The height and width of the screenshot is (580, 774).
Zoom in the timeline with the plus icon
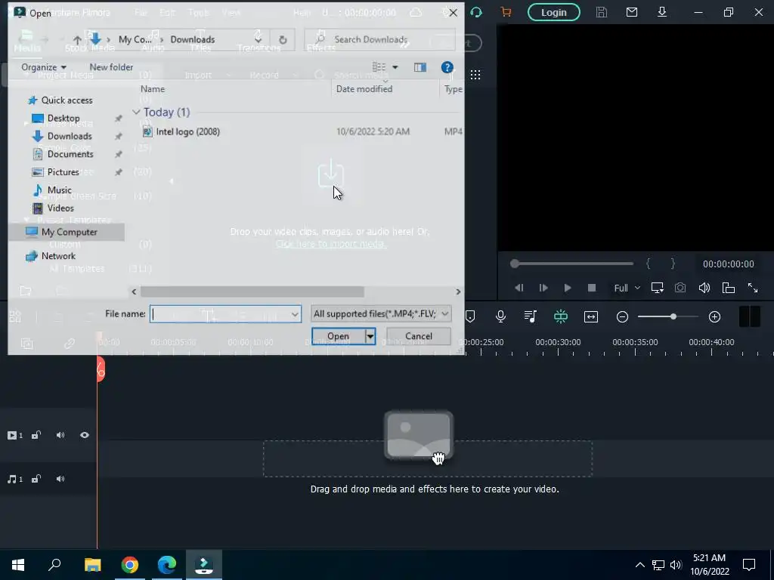[715, 316]
